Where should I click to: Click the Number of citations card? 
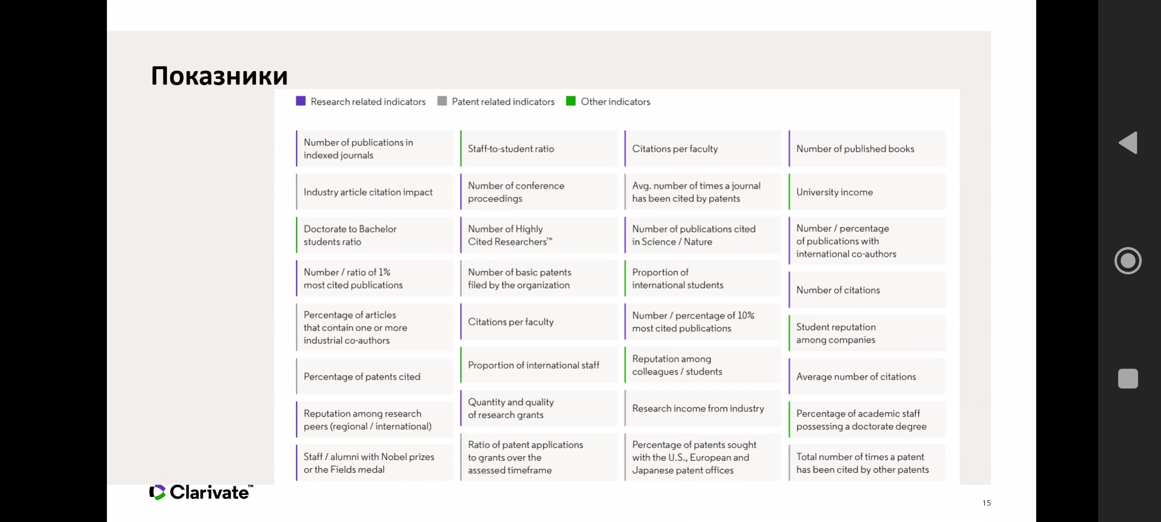point(867,290)
